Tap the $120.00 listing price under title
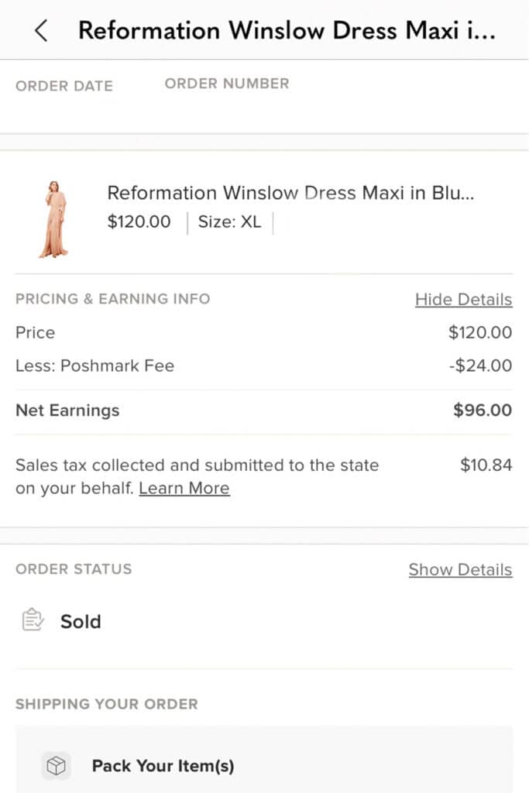The image size is (529, 793). point(139,221)
